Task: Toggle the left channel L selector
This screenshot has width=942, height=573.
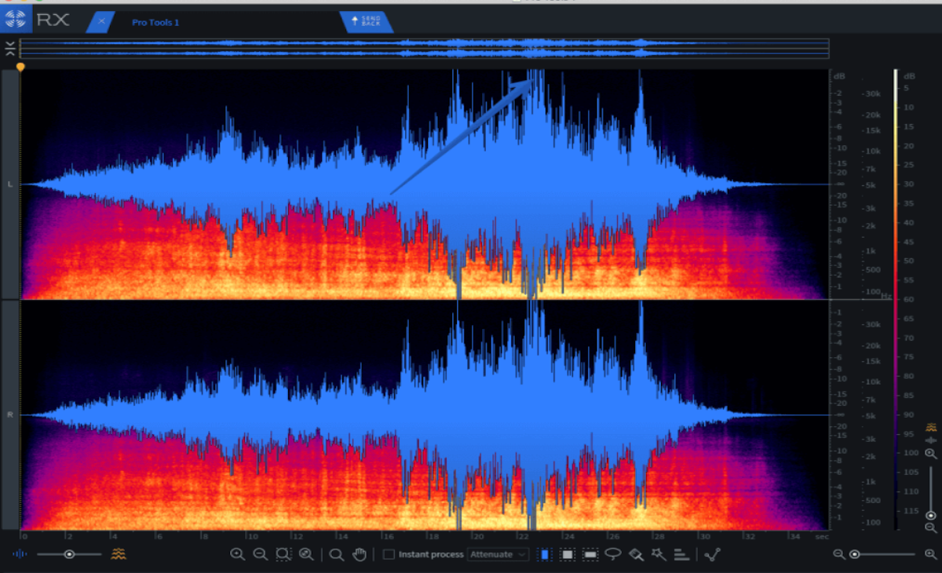Action: [9, 184]
